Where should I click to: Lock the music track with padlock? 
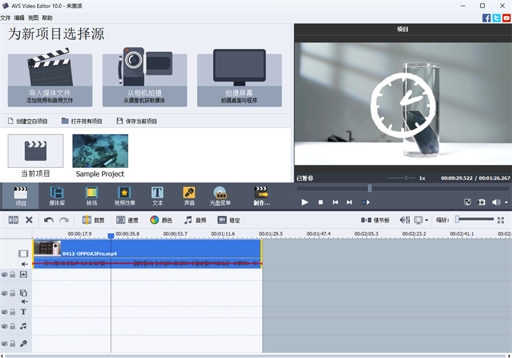coord(13,326)
